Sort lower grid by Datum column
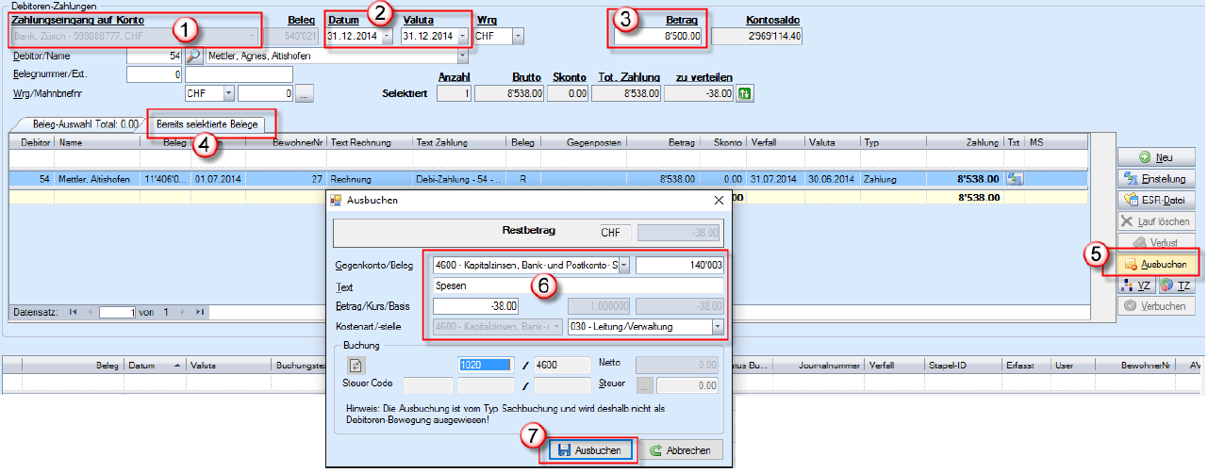 [x=156, y=364]
